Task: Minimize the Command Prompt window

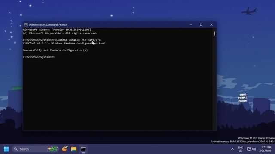Action: (191, 25)
